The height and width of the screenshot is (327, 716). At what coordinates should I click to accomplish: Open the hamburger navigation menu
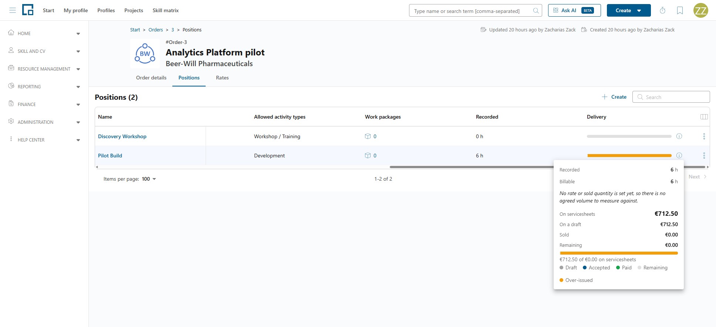click(x=13, y=10)
